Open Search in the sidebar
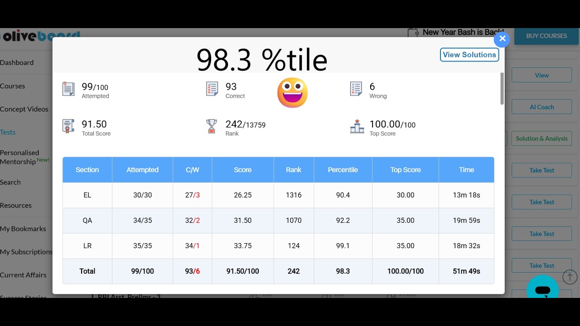Screen dimensions: 580x326 coord(10,182)
